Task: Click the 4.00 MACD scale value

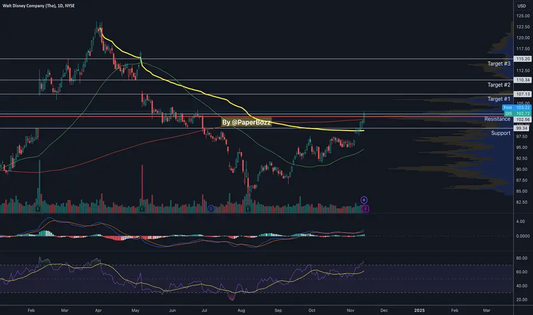Action: pyautogui.click(x=520, y=221)
